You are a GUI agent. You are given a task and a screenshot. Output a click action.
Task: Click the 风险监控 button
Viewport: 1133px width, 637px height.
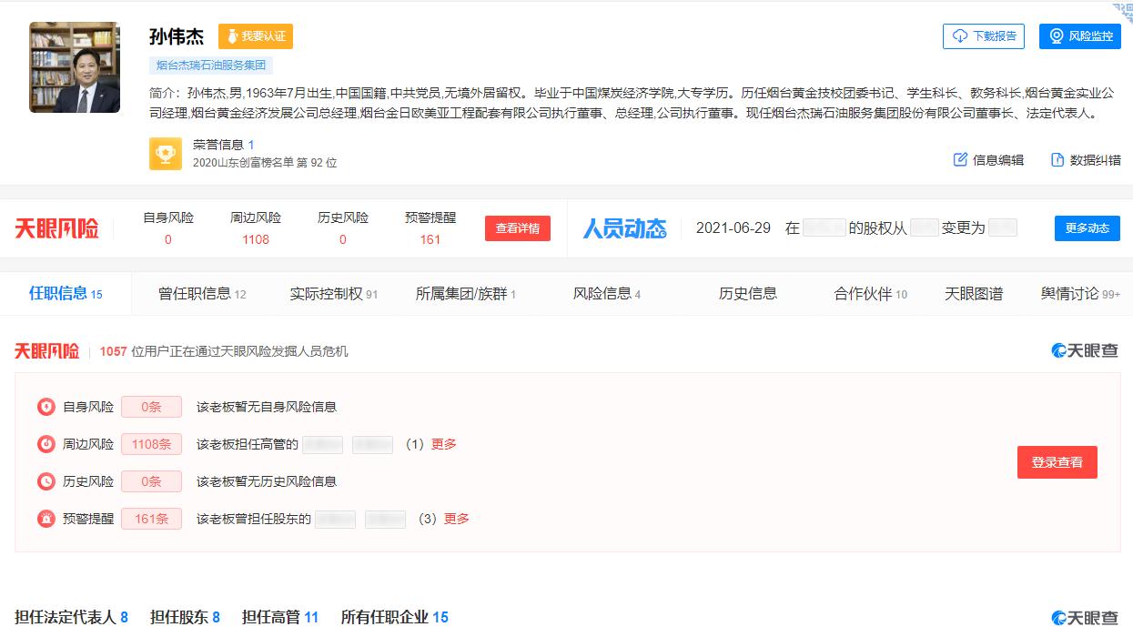1080,36
